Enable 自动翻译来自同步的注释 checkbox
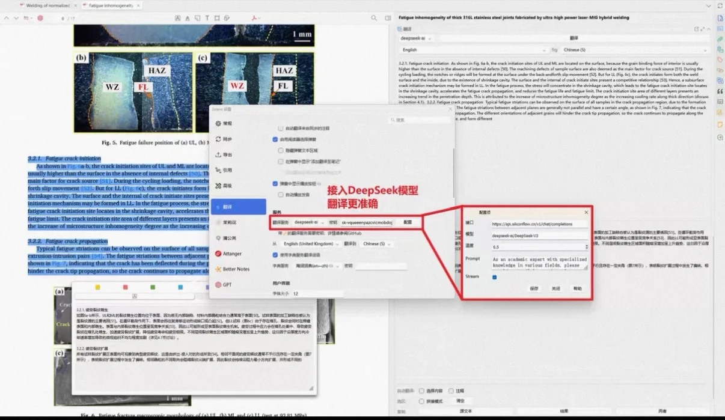Image resolution: width=725 pixels, height=420 pixels. click(281, 129)
